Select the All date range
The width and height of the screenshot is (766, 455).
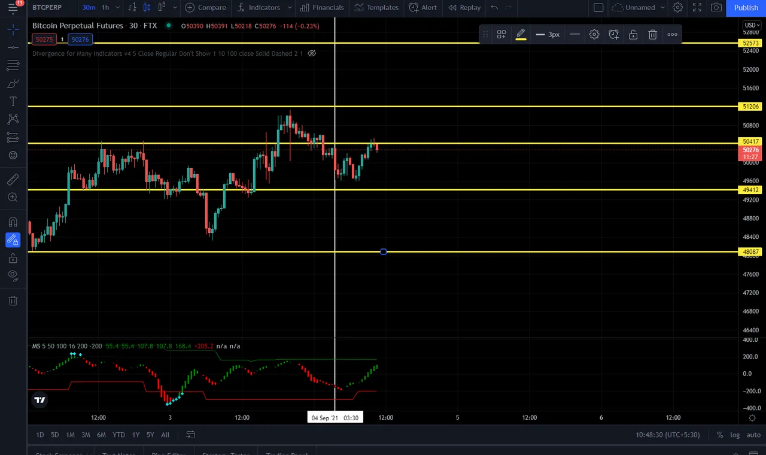tap(165, 435)
